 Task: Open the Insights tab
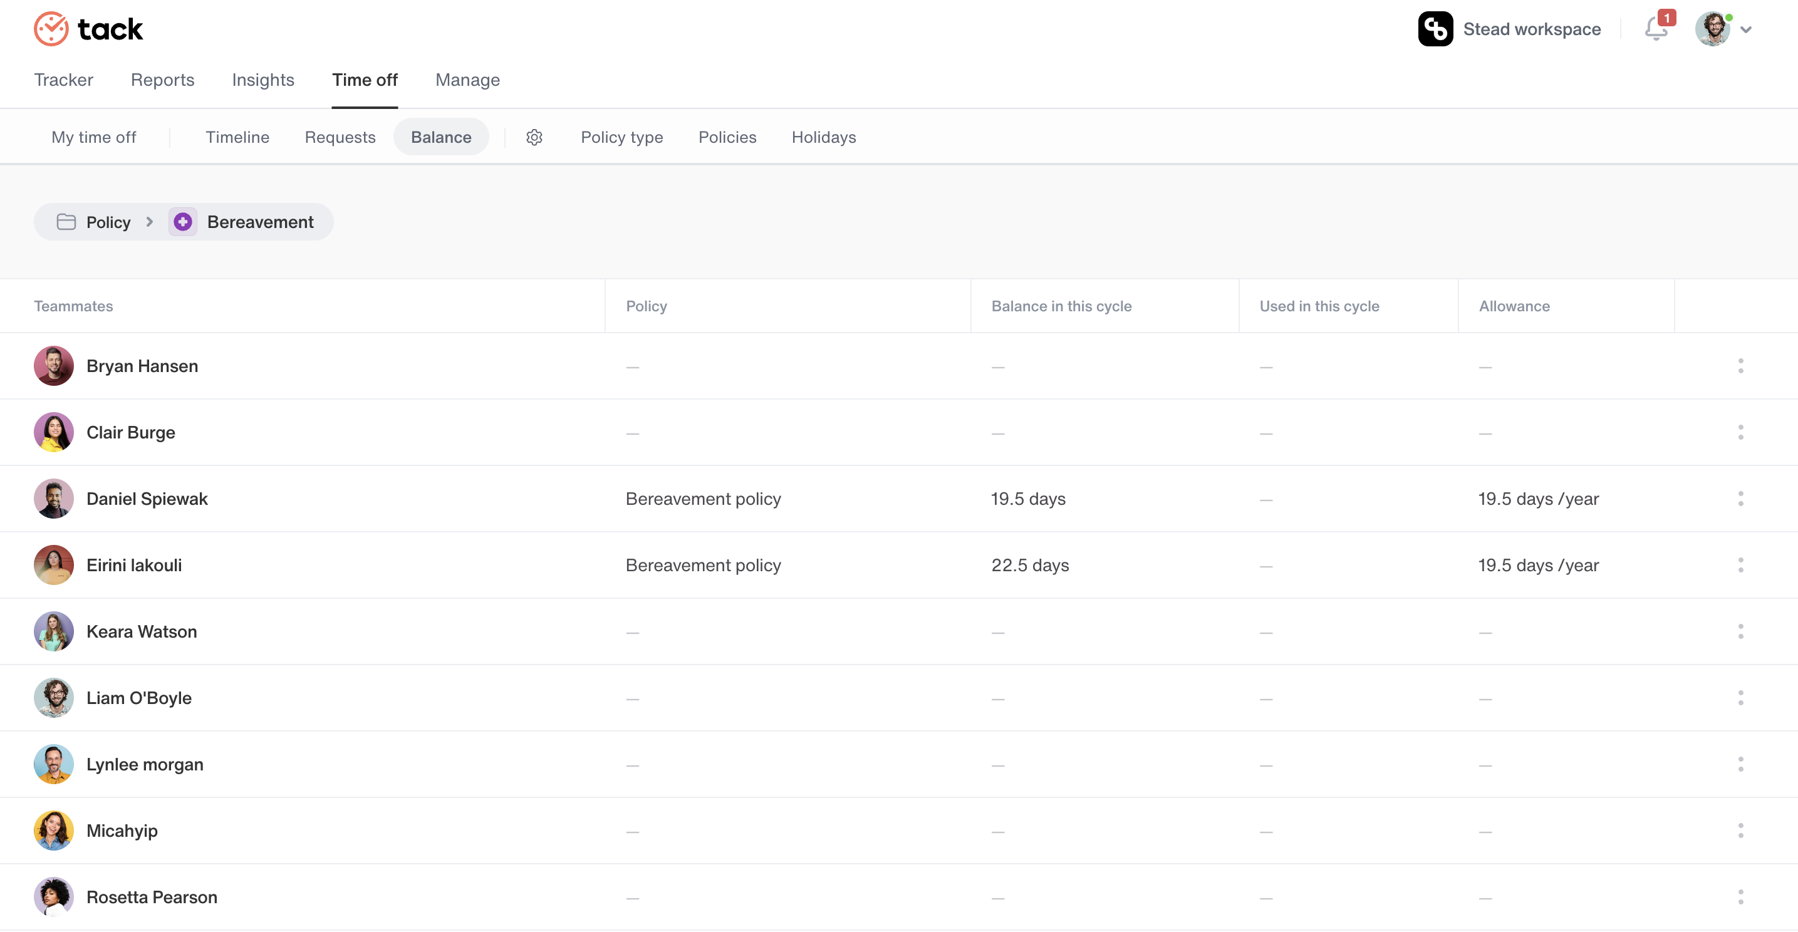[263, 80]
